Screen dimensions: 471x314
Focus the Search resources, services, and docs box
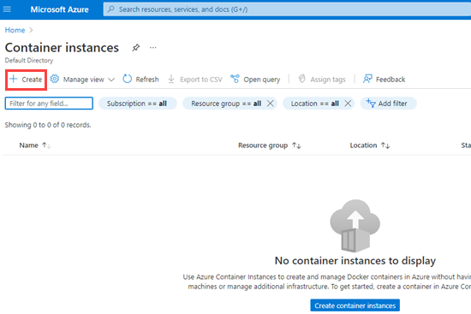pos(287,9)
